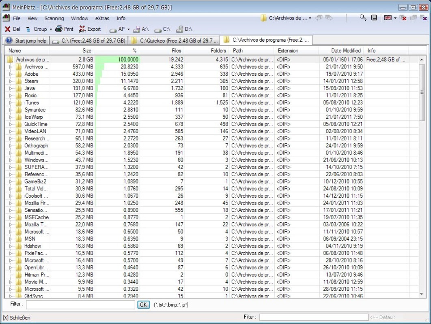Expand the iTunes folder tree node

tap(11, 102)
